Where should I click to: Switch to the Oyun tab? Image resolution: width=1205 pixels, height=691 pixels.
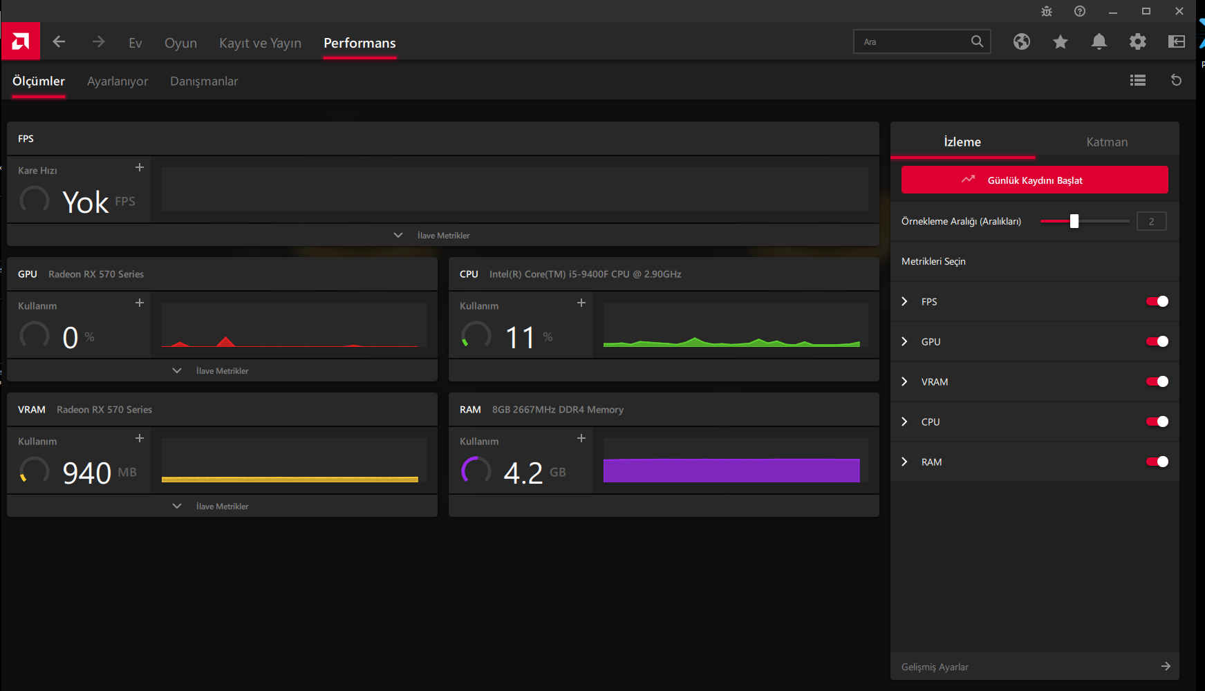pyautogui.click(x=180, y=43)
